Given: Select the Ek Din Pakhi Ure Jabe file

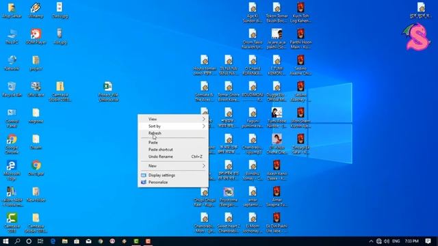Looking at the screenshot, I should coord(276,223).
